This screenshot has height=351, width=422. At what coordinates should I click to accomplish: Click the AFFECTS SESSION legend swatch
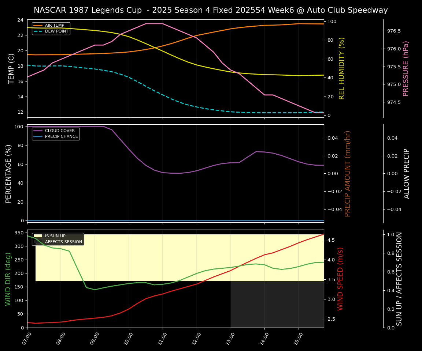click(x=38, y=242)
